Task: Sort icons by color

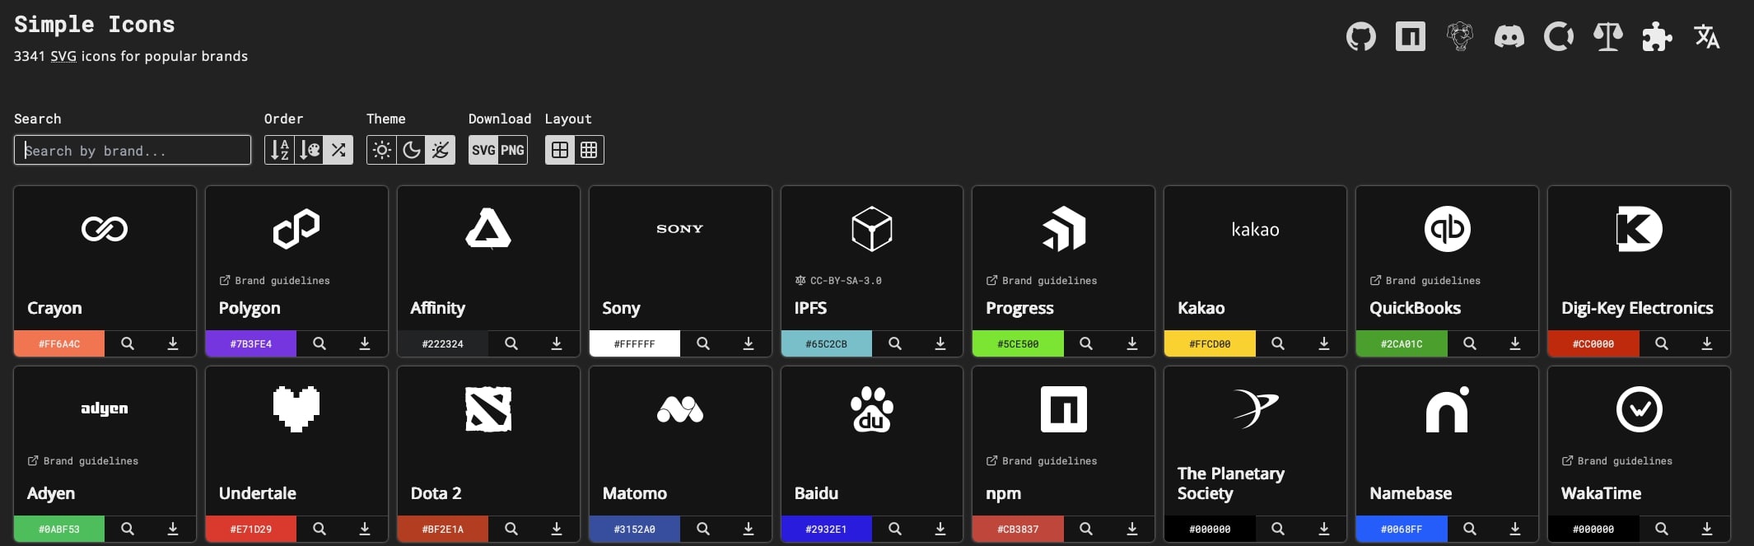Action: (x=309, y=150)
